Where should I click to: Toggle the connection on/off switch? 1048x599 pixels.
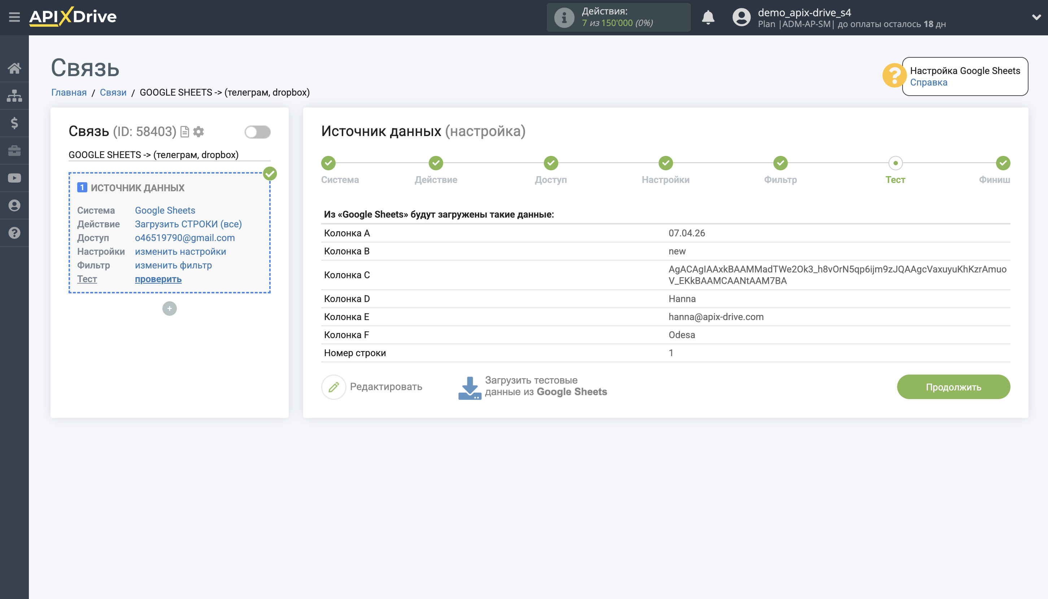coord(257,132)
